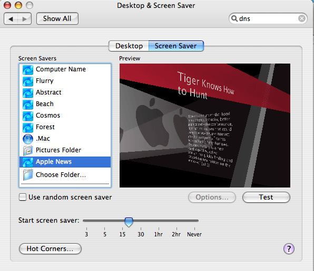Click the red close window button
Viewport: 314px width, 271px height.
(x=7, y=5)
